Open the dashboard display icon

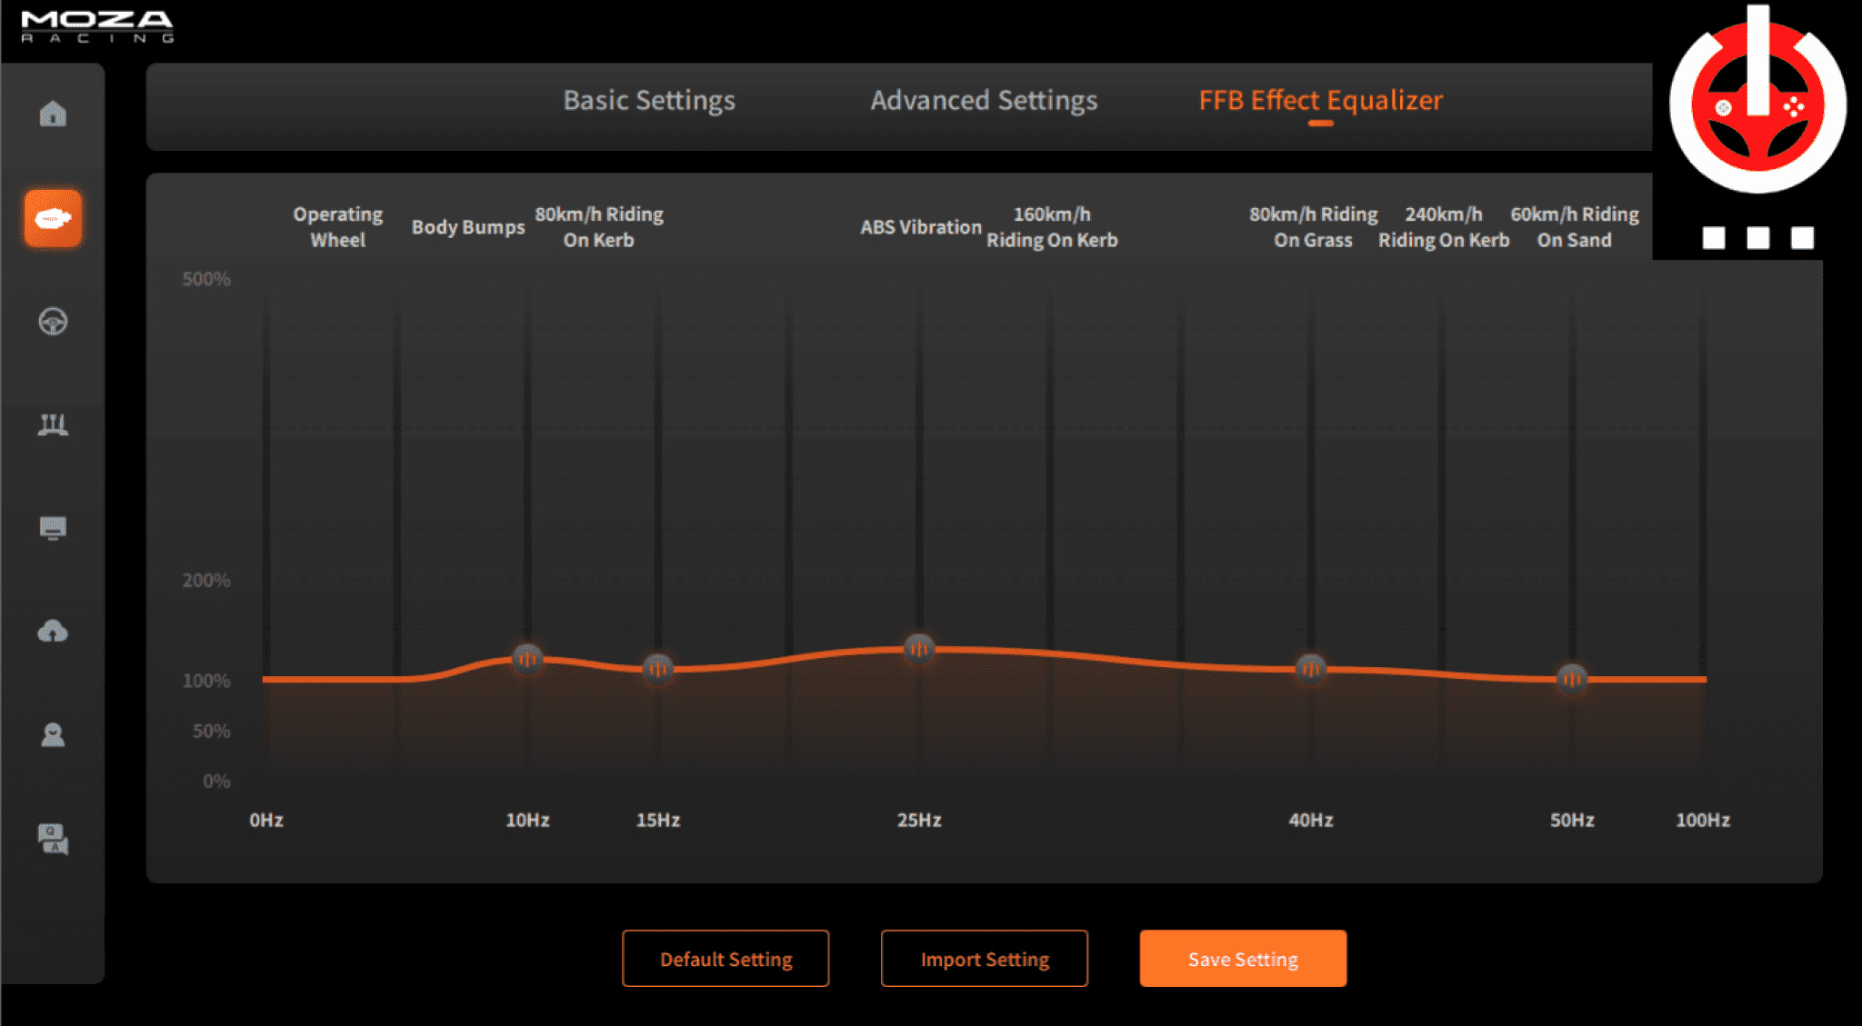click(53, 528)
